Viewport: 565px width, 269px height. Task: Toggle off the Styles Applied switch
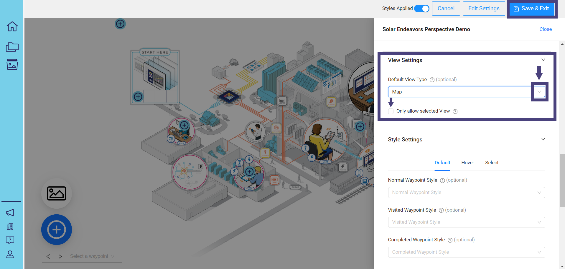point(422,9)
